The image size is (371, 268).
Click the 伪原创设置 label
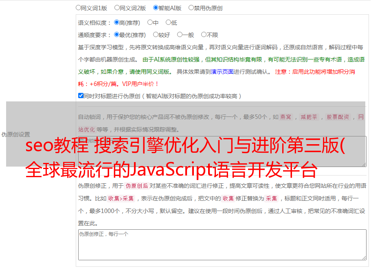point(16,134)
